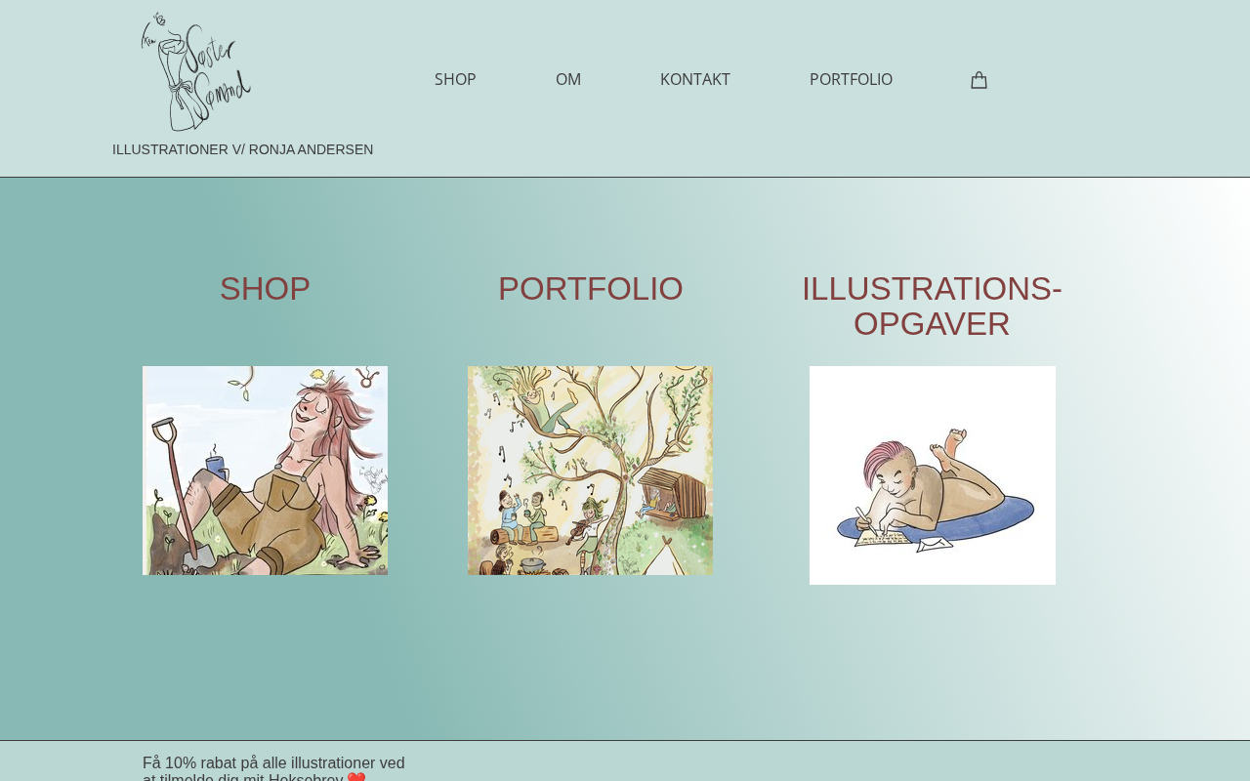1250x781 pixels.
Task: Open the gardening woman illustration thumbnail
Action: [x=265, y=471]
